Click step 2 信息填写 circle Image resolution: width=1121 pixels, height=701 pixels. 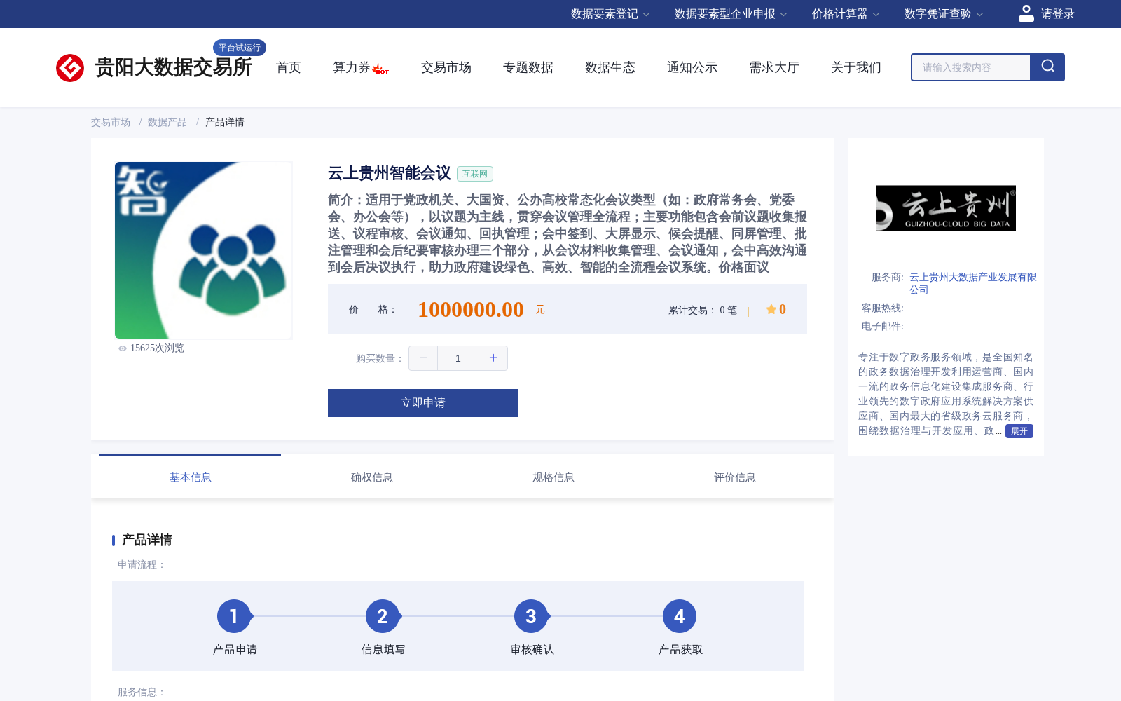(383, 616)
